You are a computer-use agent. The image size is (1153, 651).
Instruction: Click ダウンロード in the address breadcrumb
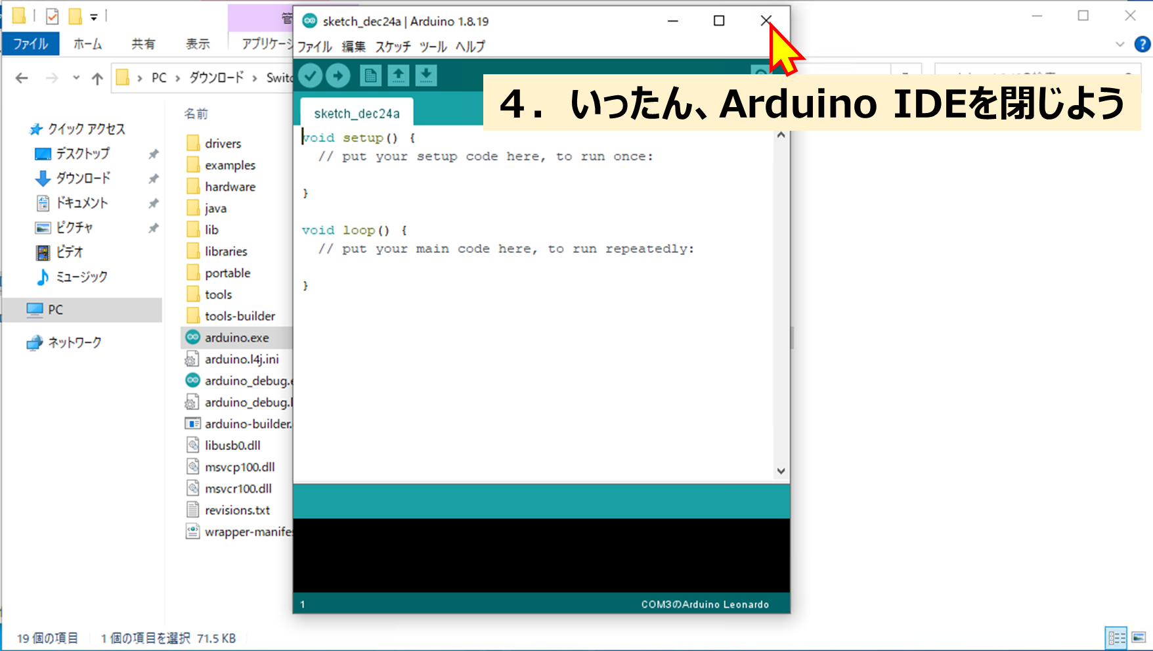216,78
